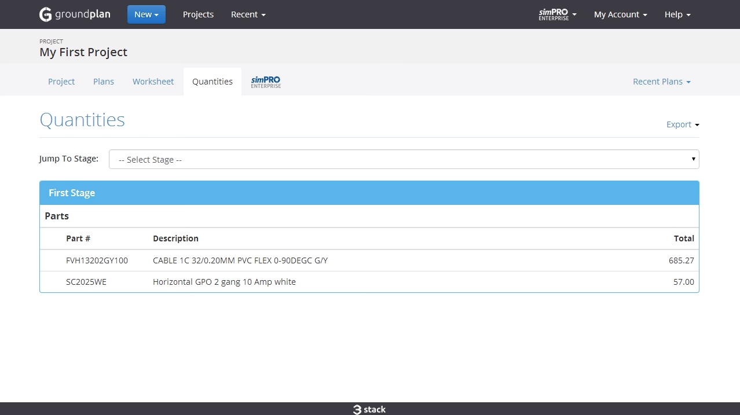The height and width of the screenshot is (415, 740).
Task: Switch to the Plans tab
Action: pos(104,82)
